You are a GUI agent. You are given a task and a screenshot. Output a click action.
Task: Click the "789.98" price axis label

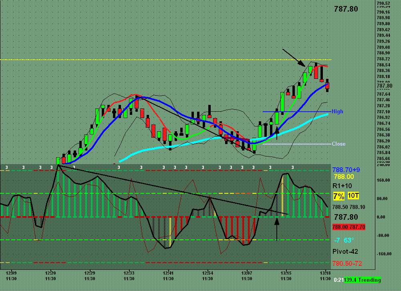click(383, 18)
